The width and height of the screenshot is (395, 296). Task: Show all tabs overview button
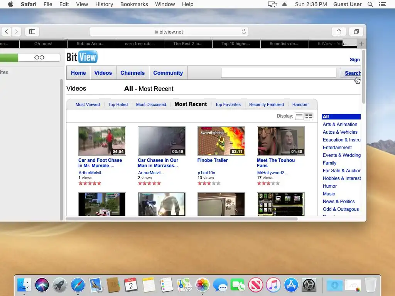[x=356, y=32]
